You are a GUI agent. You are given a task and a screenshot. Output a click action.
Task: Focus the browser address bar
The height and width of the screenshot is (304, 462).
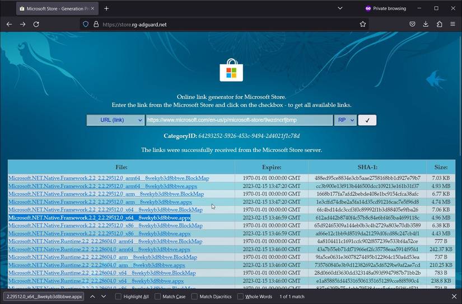[x=224, y=24]
